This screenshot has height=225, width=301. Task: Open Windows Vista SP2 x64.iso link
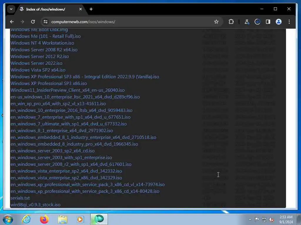click(x=38, y=70)
